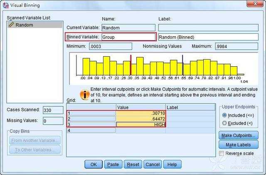The width and height of the screenshot is (266, 175).
Task: Select Excluded (<) upper endpoint option
Action: coord(225,123)
